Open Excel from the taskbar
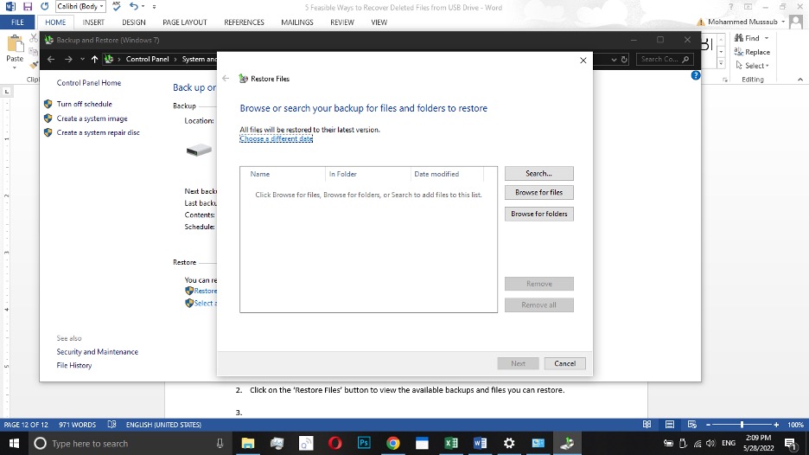The height and width of the screenshot is (455, 809). (x=451, y=443)
